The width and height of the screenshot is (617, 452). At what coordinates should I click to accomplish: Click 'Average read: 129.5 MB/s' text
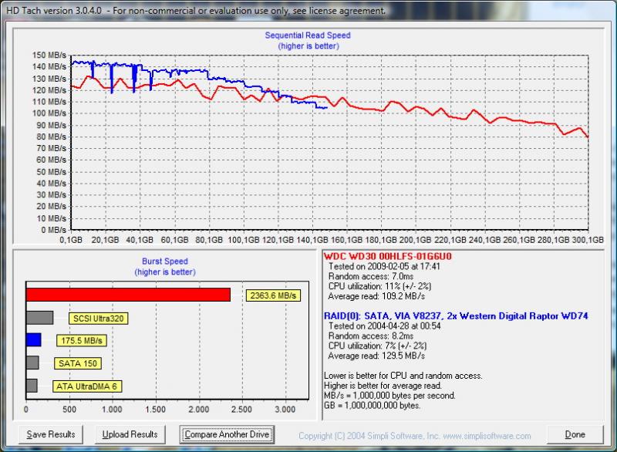pos(376,356)
